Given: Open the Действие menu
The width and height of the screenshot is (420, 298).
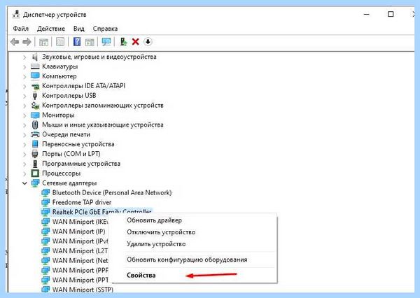Looking at the screenshot, I should (51, 29).
